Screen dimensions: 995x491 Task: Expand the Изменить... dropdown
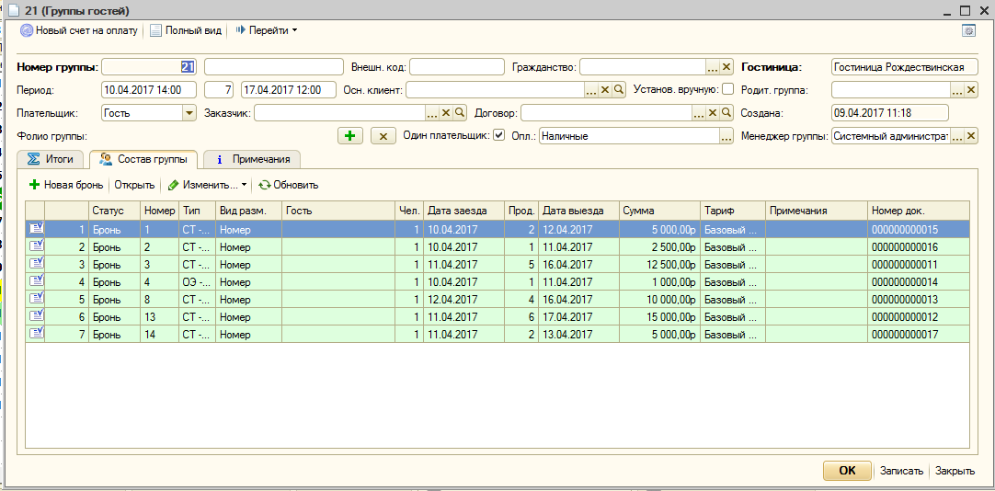(x=207, y=185)
